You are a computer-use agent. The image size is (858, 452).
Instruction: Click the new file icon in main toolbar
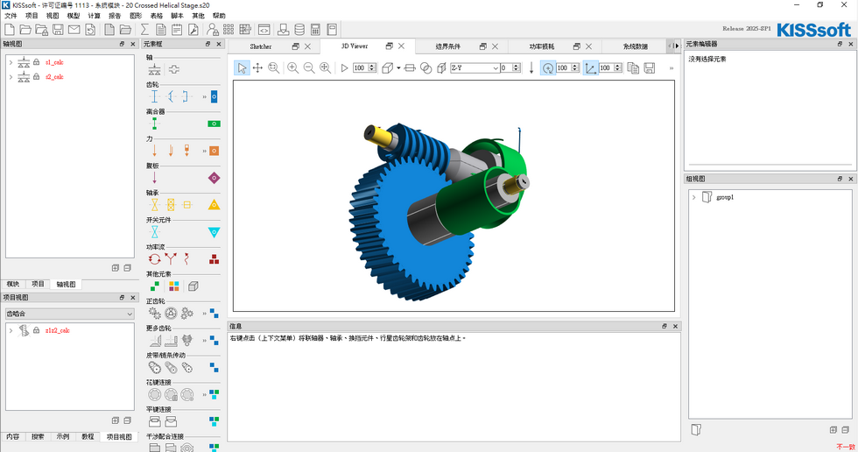click(10, 30)
